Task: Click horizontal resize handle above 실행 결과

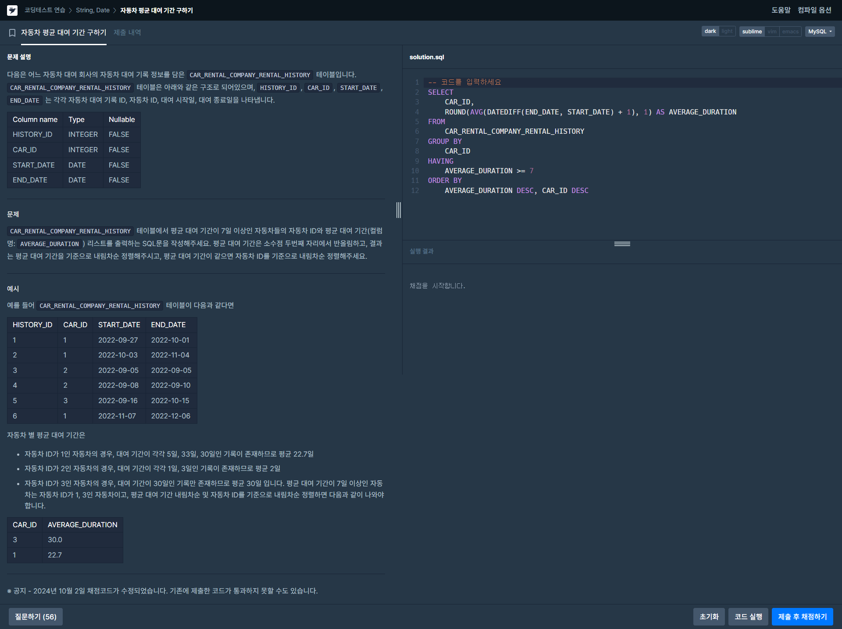Action: click(x=622, y=244)
